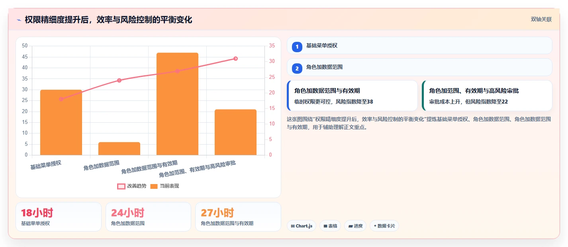The width and height of the screenshot is (568, 247).
Task: Click the number 2 badge
Action: click(297, 69)
